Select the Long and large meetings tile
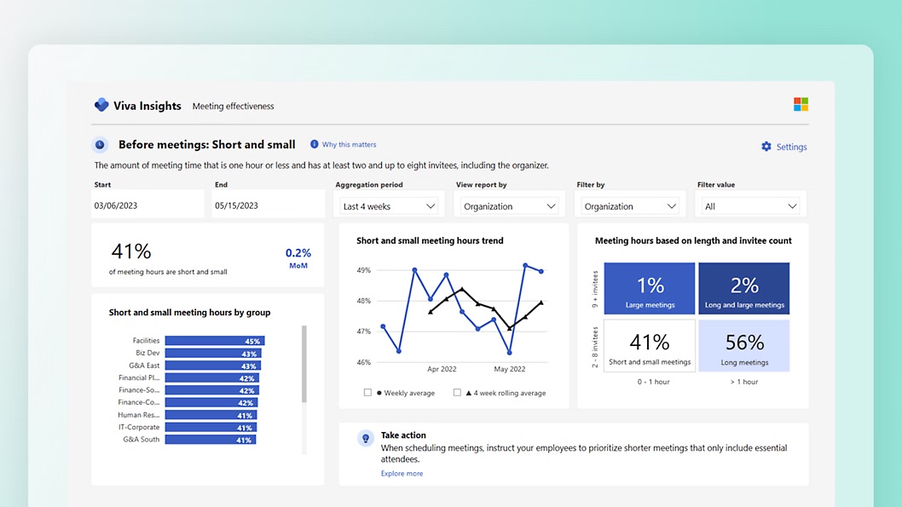This screenshot has height=507, width=902. tap(744, 289)
